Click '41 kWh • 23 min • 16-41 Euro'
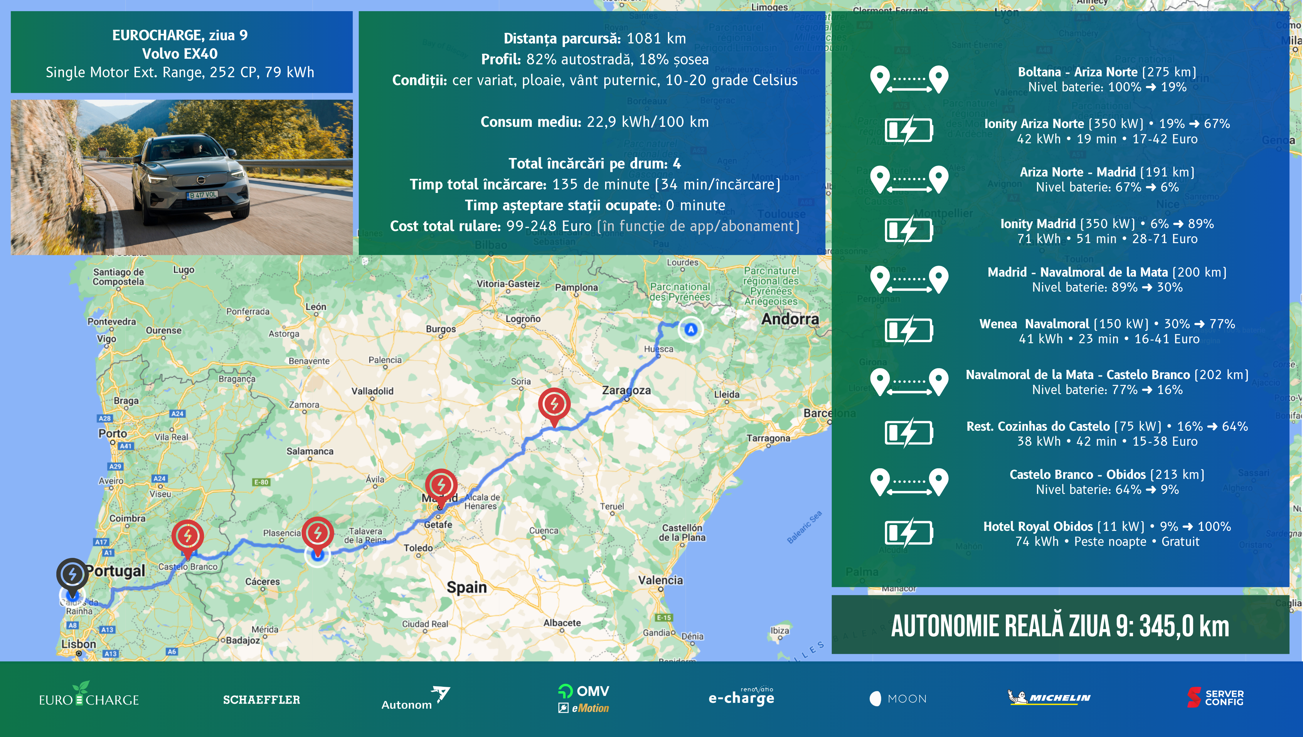 [1109, 339]
